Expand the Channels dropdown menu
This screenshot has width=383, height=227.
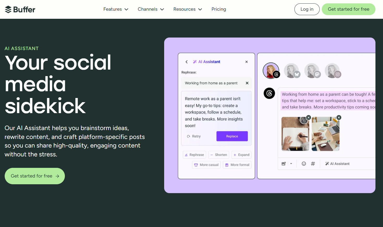(151, 9)
